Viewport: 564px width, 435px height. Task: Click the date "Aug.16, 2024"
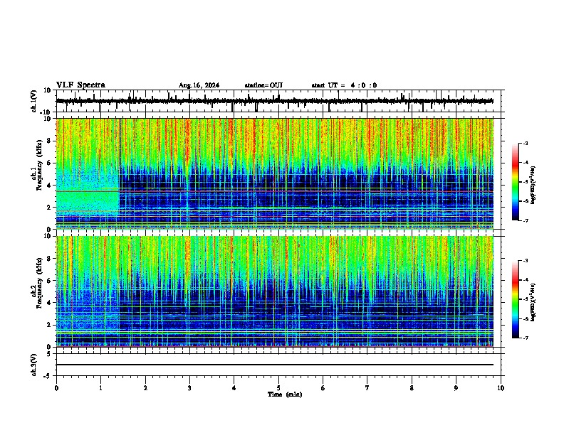199,85
